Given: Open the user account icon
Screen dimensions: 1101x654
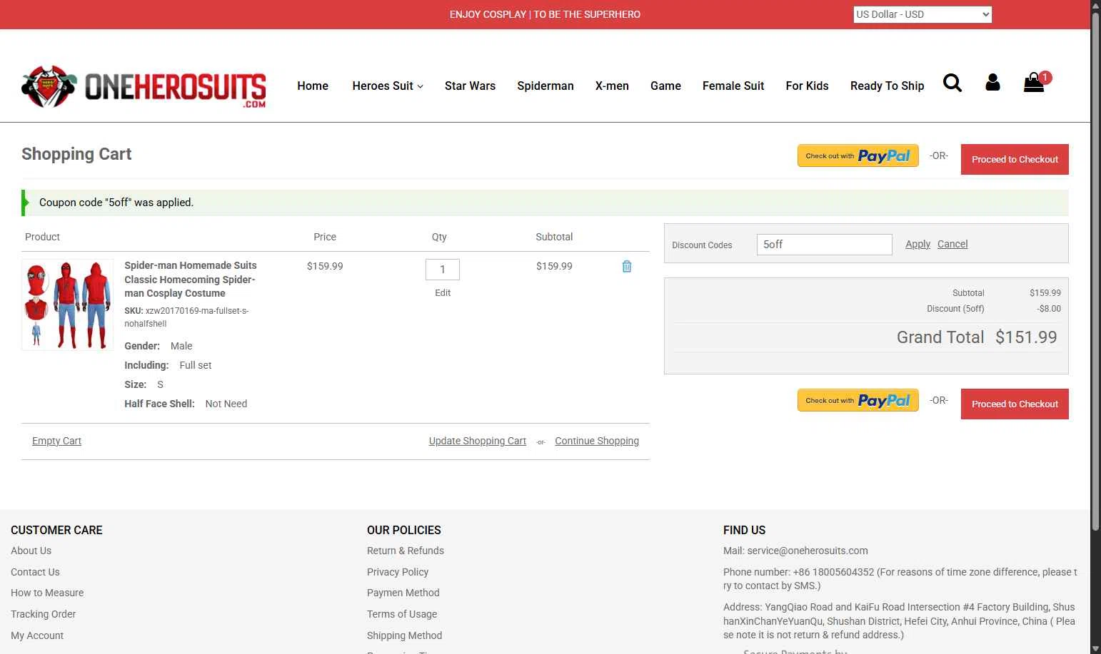Looking at the screenshot, I should coord(992,83).
